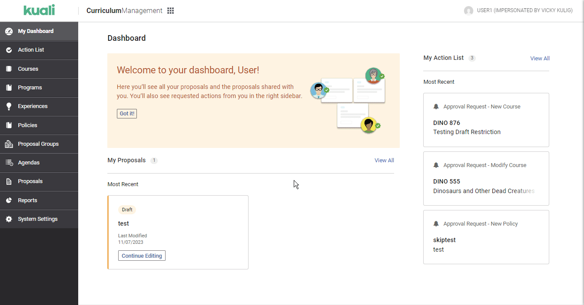Open the Agendas list icon

(9, 162)
